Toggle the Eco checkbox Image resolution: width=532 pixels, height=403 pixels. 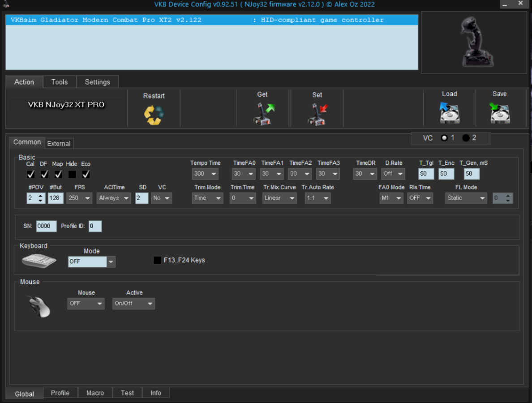pyautogui.click(x=86, y=174)
